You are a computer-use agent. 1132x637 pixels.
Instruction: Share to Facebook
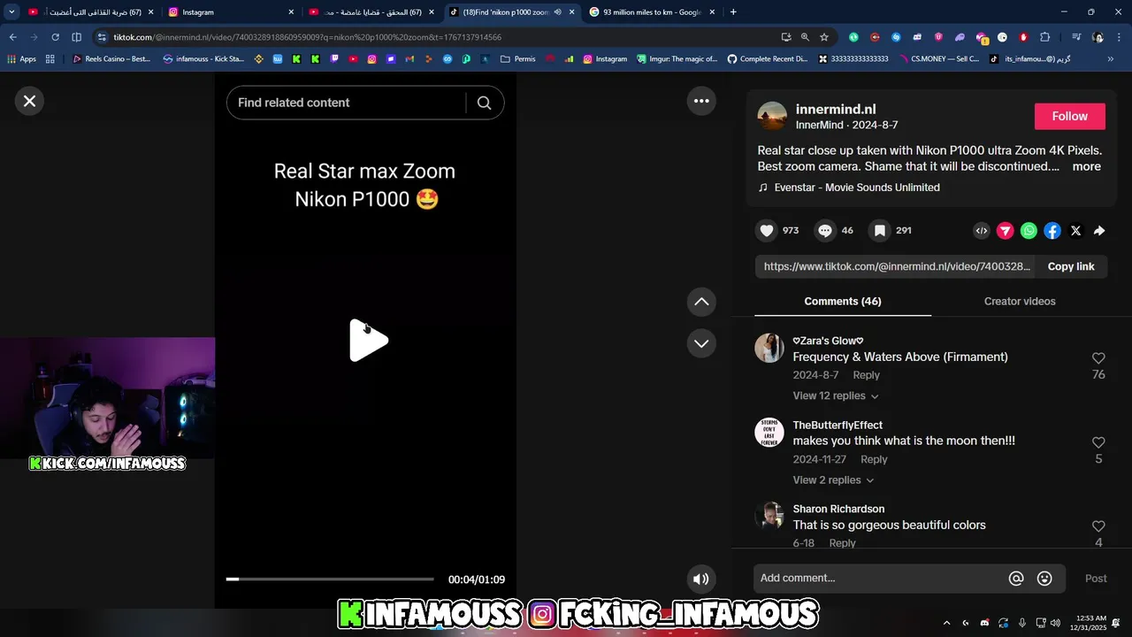[x=1052, y=231]
